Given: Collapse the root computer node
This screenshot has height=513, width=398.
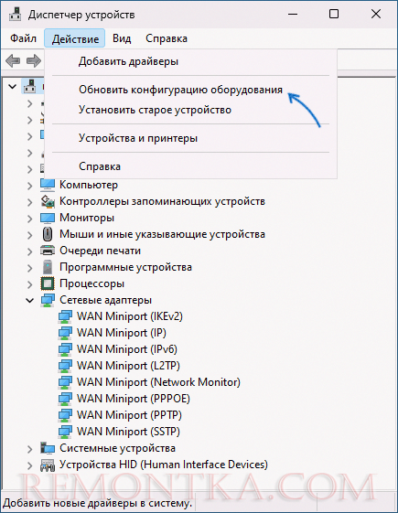Looking at the screenshot, I should click(13, 87).
